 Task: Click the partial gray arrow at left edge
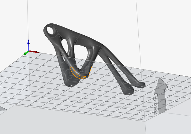[x=2, y=108]
